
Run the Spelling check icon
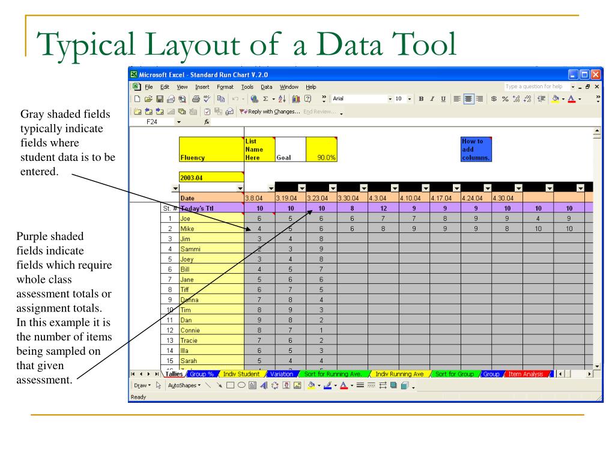207,99
